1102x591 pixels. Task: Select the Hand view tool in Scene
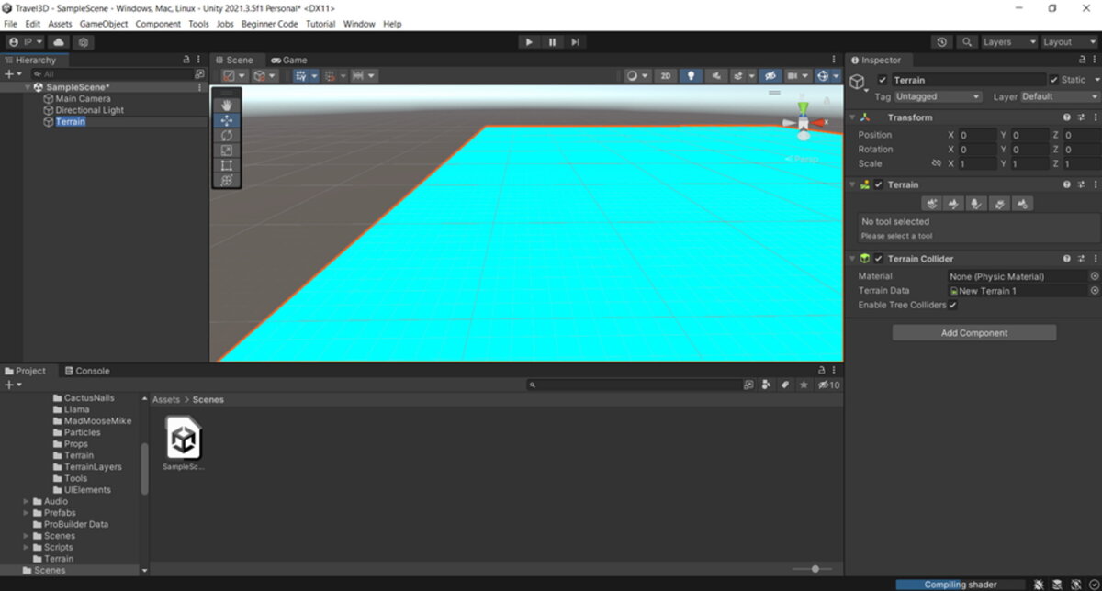pos(227,105)
